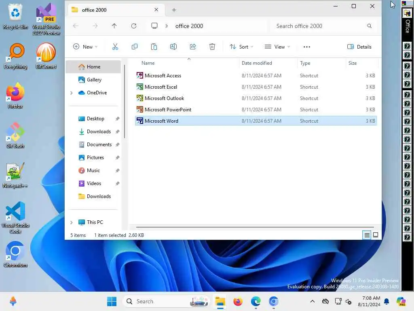Open File Explorer from taskbar
Image resolution: width=414 pixels, height=311 pixels.
coord(220,301)
